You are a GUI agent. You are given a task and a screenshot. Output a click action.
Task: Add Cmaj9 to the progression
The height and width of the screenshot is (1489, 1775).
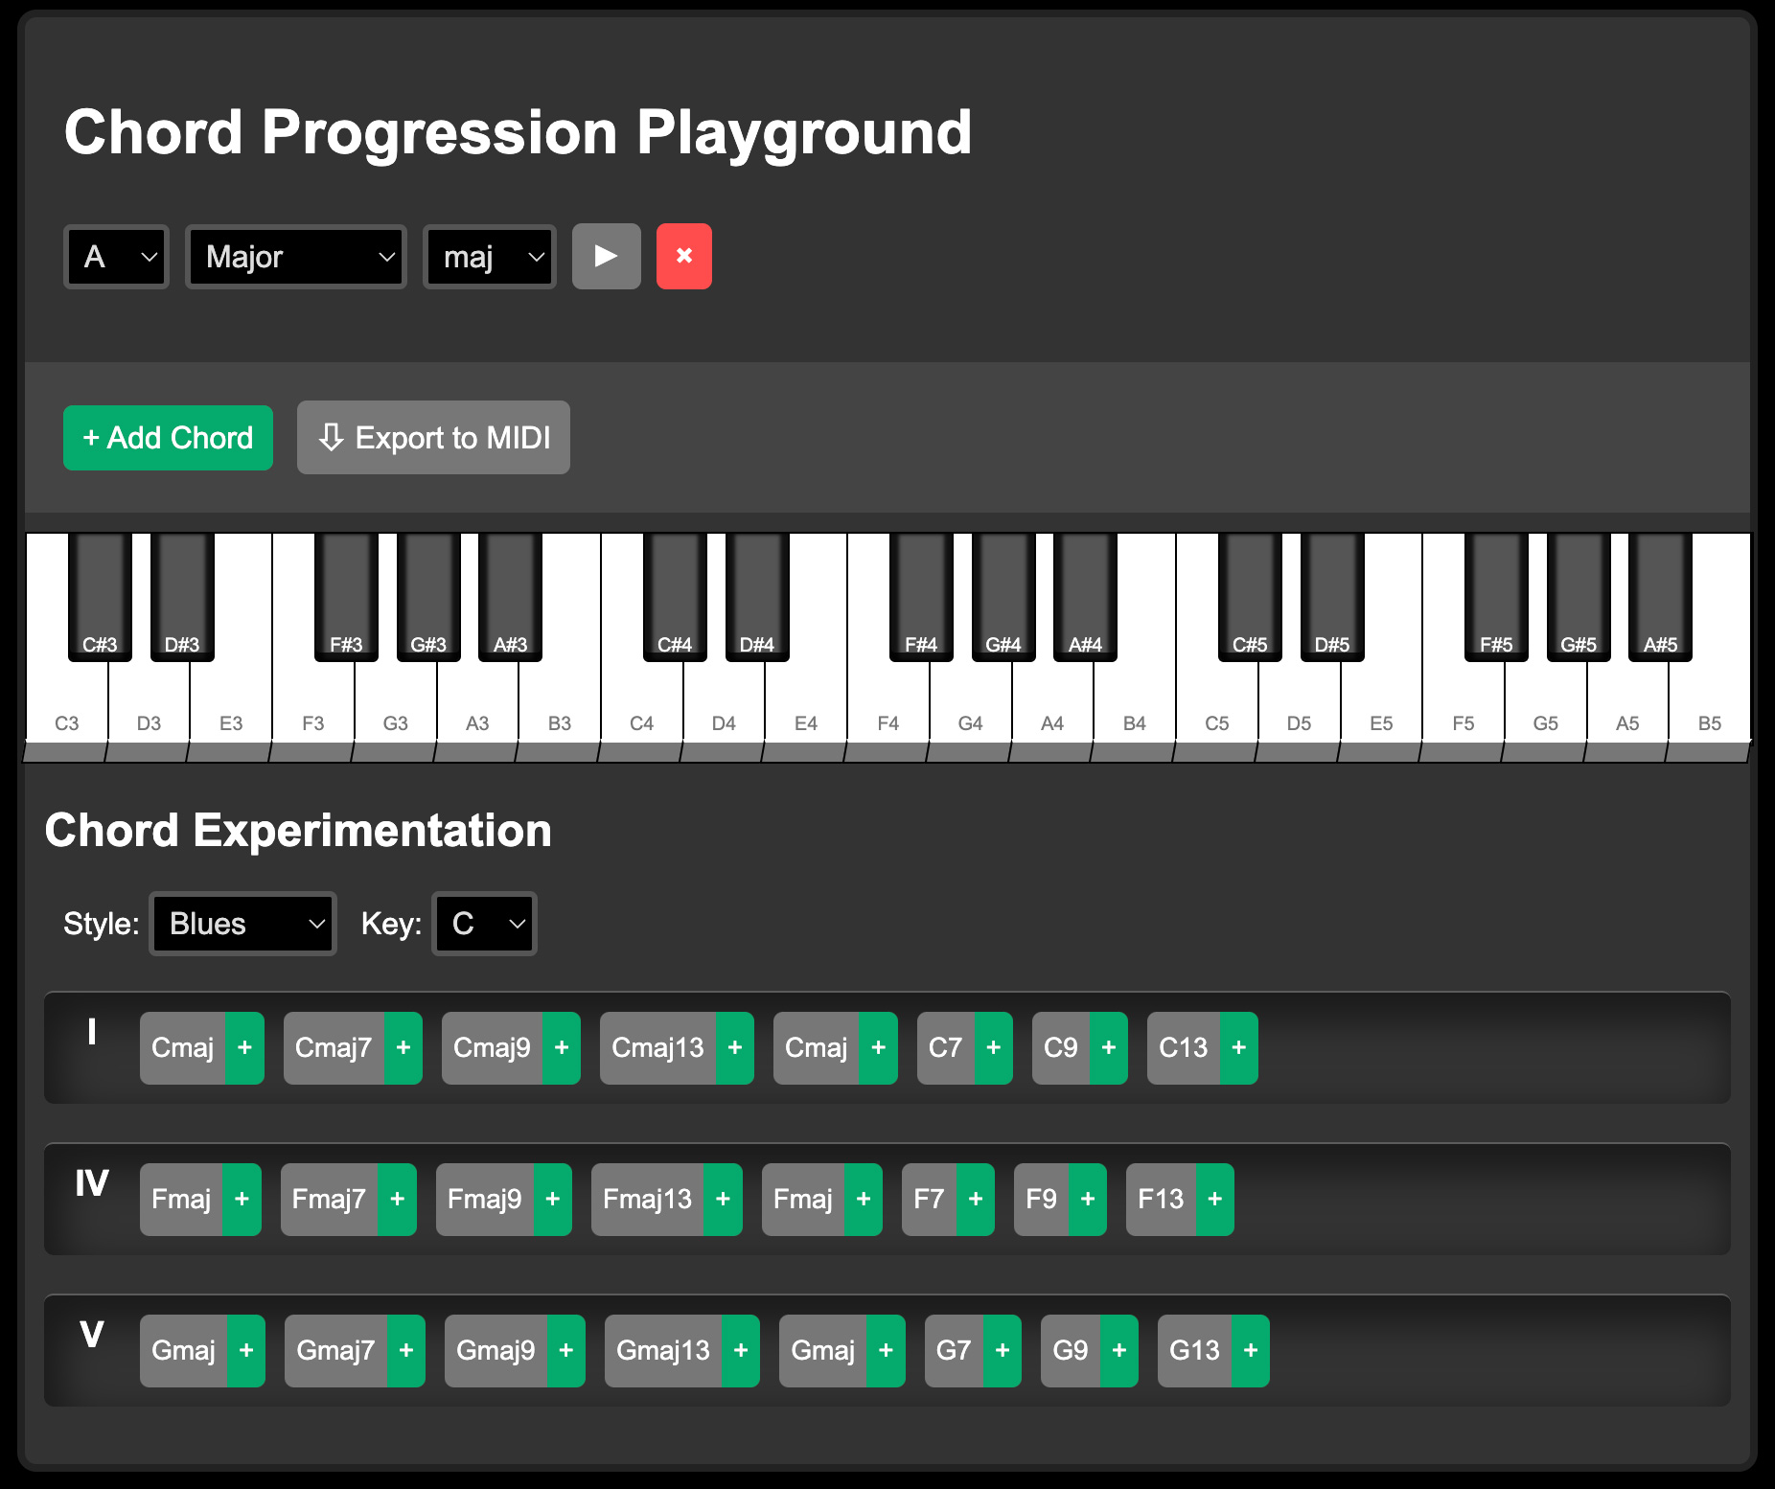click(x=562, y=1047)
